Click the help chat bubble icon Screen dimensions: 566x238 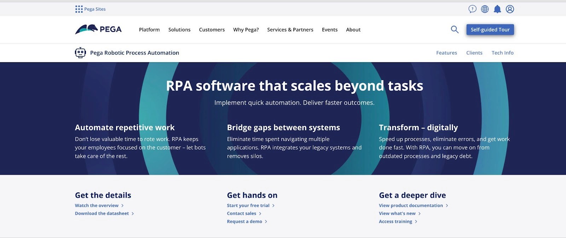(x=472, y=9)
